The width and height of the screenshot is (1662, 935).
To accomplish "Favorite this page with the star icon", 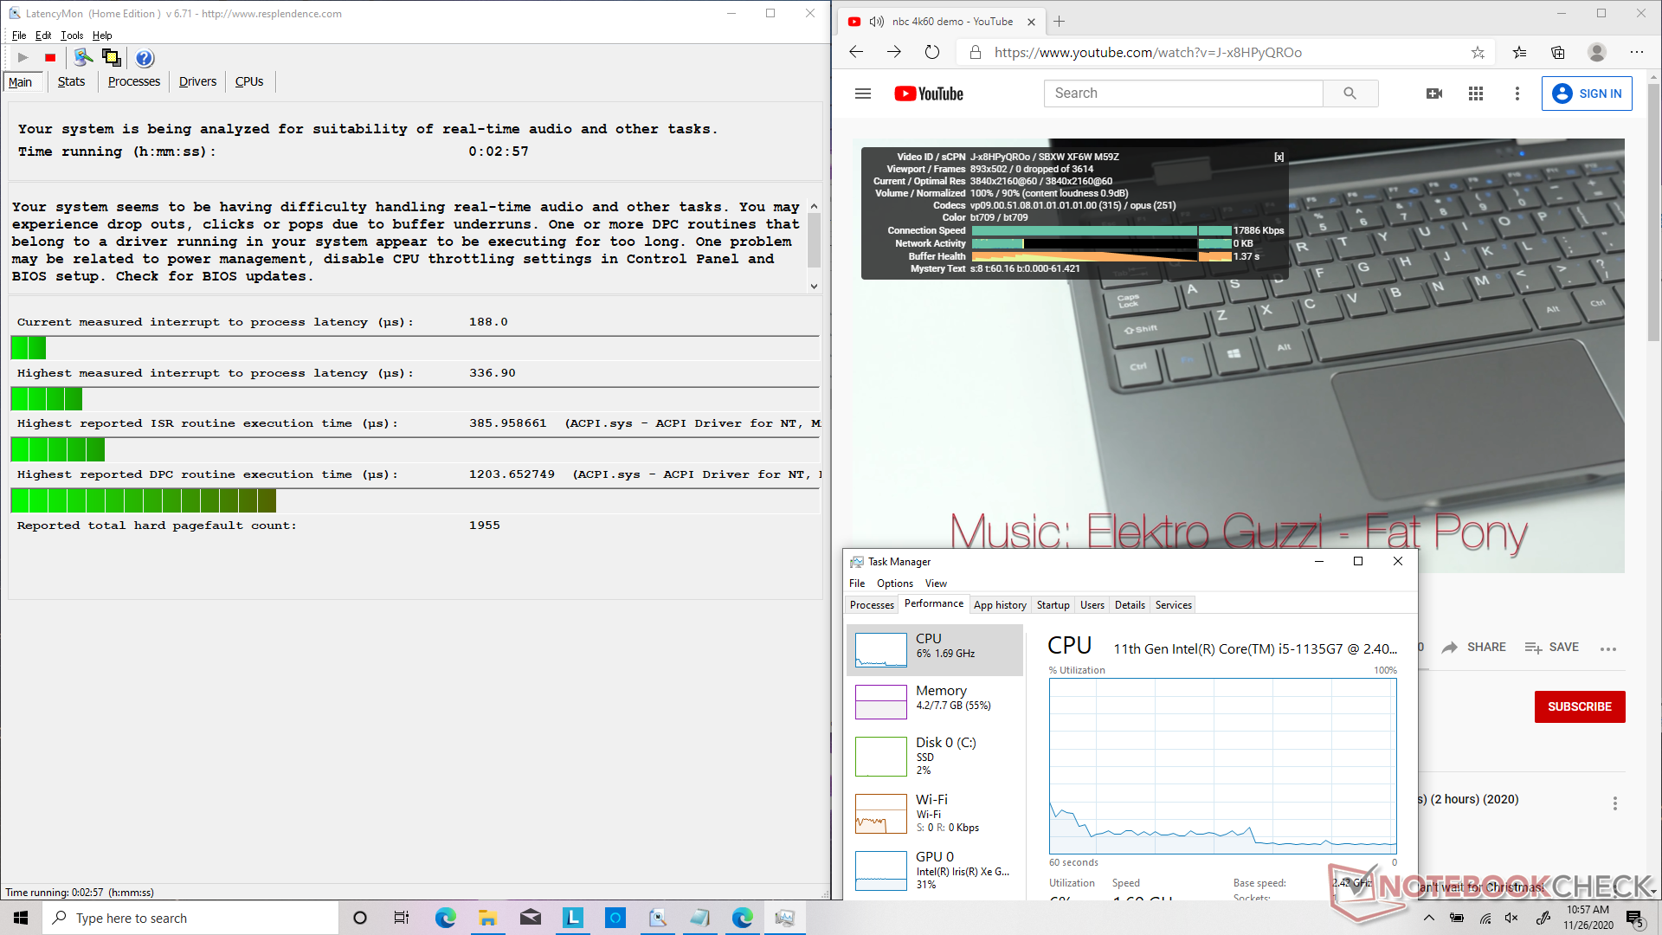I will [x=1478, y=53].
